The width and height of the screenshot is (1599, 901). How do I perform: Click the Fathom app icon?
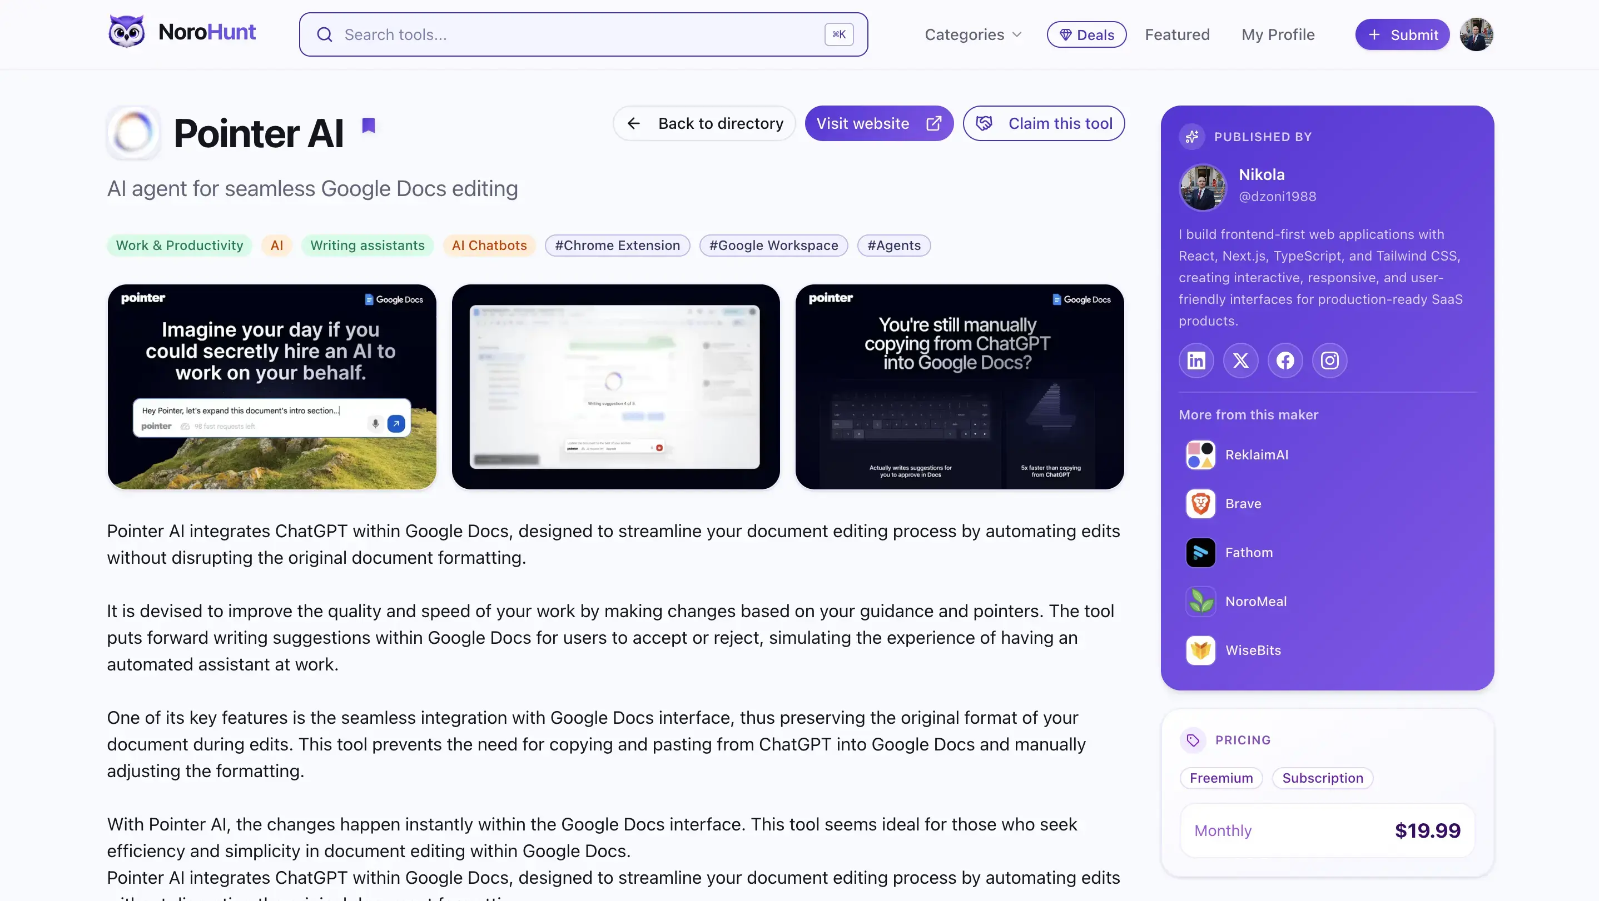click(x=1200, y=553)
